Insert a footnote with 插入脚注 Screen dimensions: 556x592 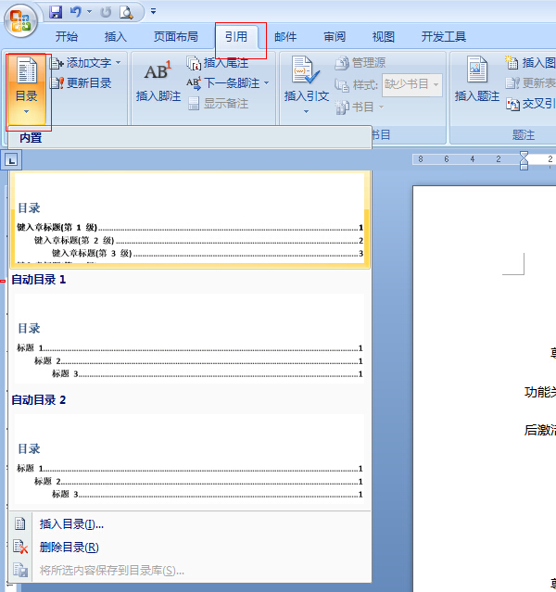[158, 81]
